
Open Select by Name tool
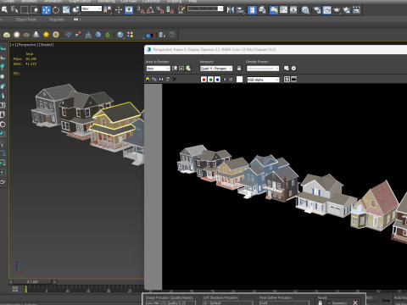pos(14,10)
